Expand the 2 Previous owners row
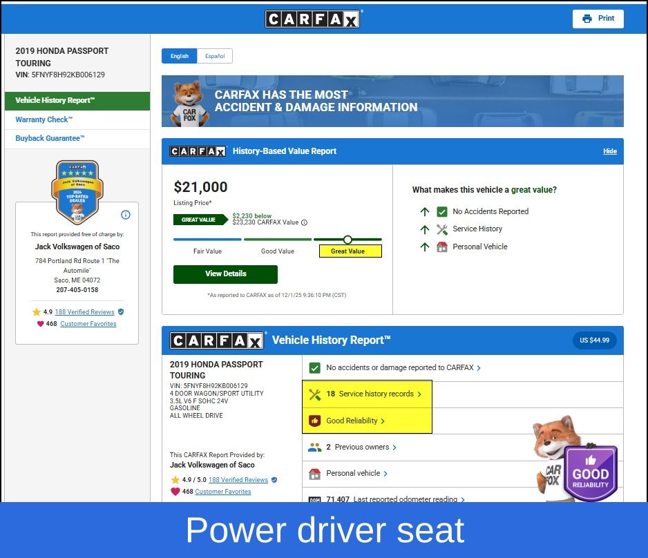Screen dimensions: 648x558 [365, 448]
